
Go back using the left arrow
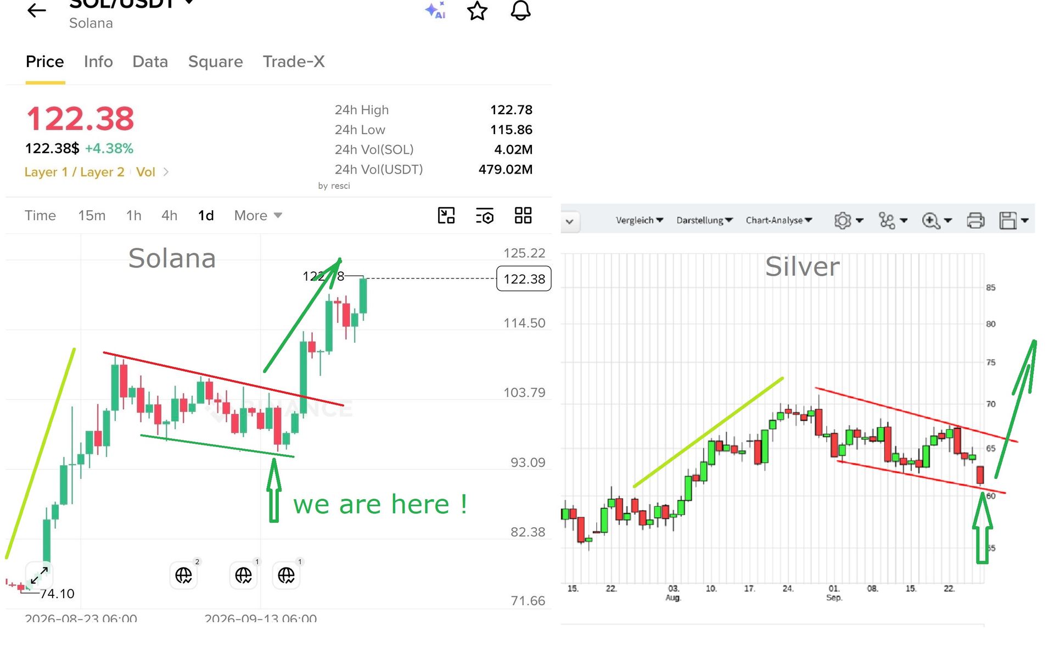point(37,10)
